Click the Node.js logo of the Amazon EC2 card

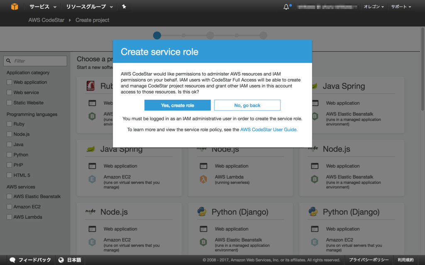tap(90, 212)
